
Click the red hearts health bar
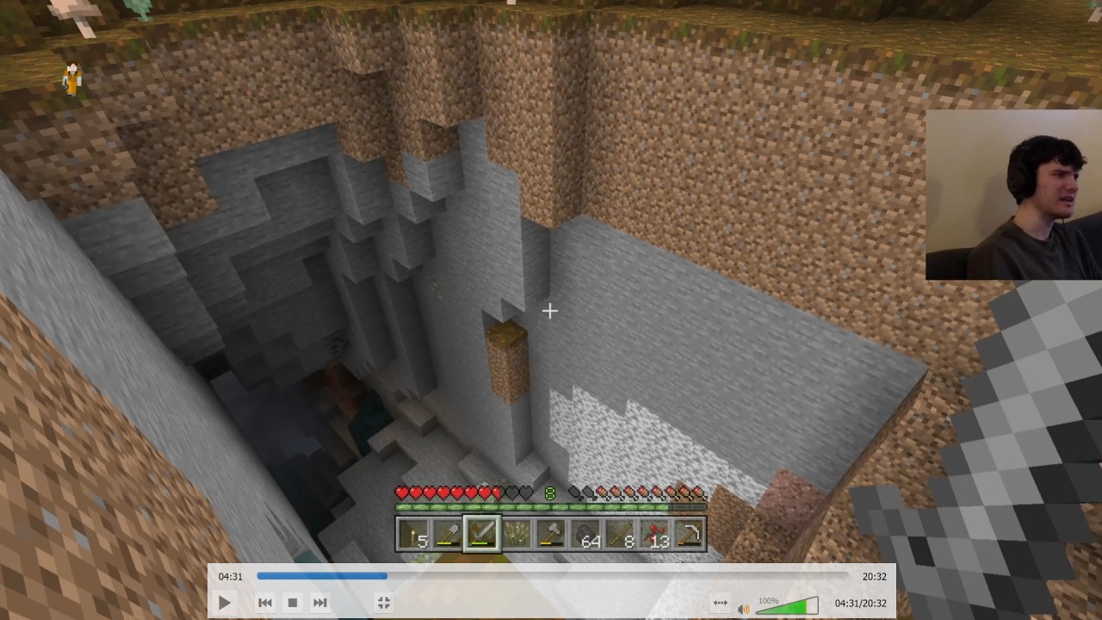point(464,493)
